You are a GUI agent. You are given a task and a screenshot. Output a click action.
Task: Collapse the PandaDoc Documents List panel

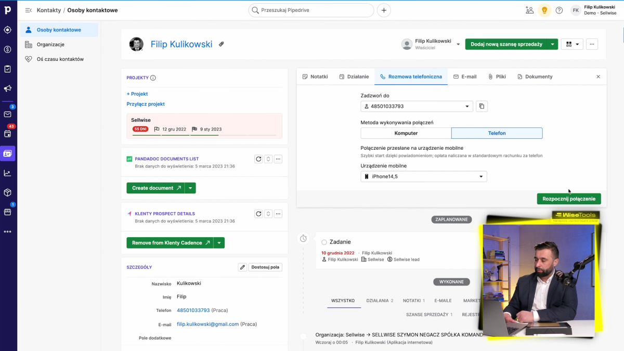click(268, 159)
